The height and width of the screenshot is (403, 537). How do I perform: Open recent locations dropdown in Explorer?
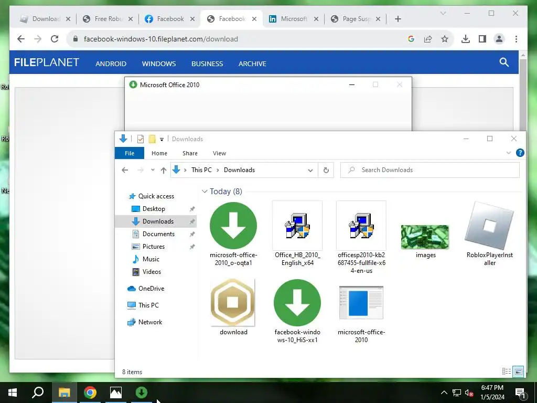click(153, 170)
